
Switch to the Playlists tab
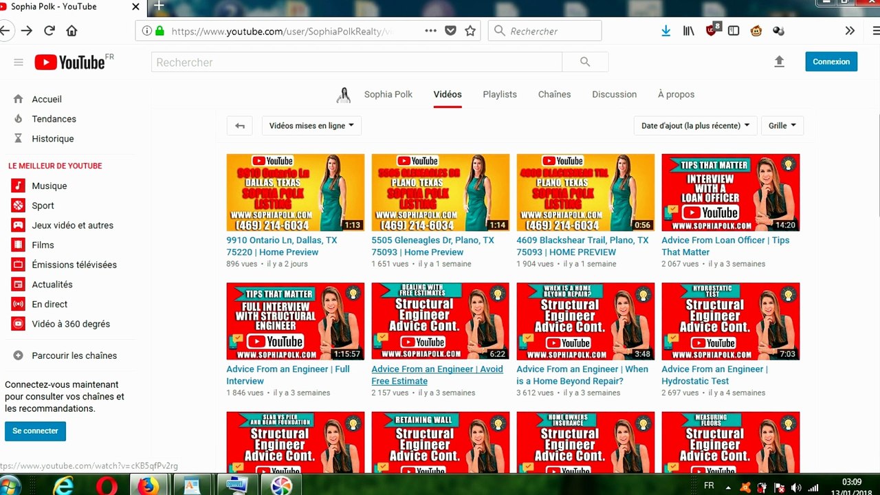coord(500,94)
